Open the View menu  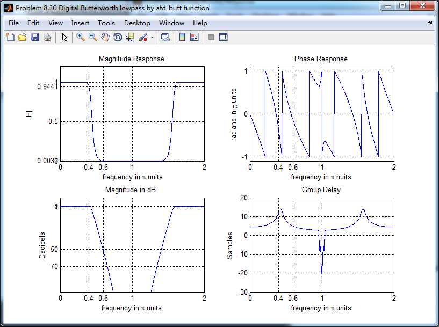[55, 23]
